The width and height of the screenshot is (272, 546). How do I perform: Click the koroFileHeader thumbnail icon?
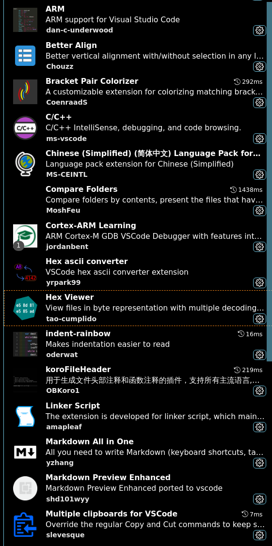tap(25, 380)
